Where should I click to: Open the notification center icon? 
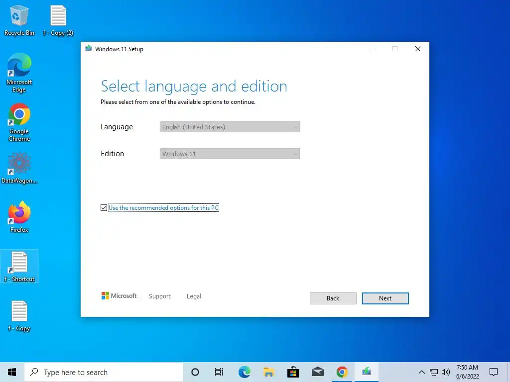(x=494, y=372)
